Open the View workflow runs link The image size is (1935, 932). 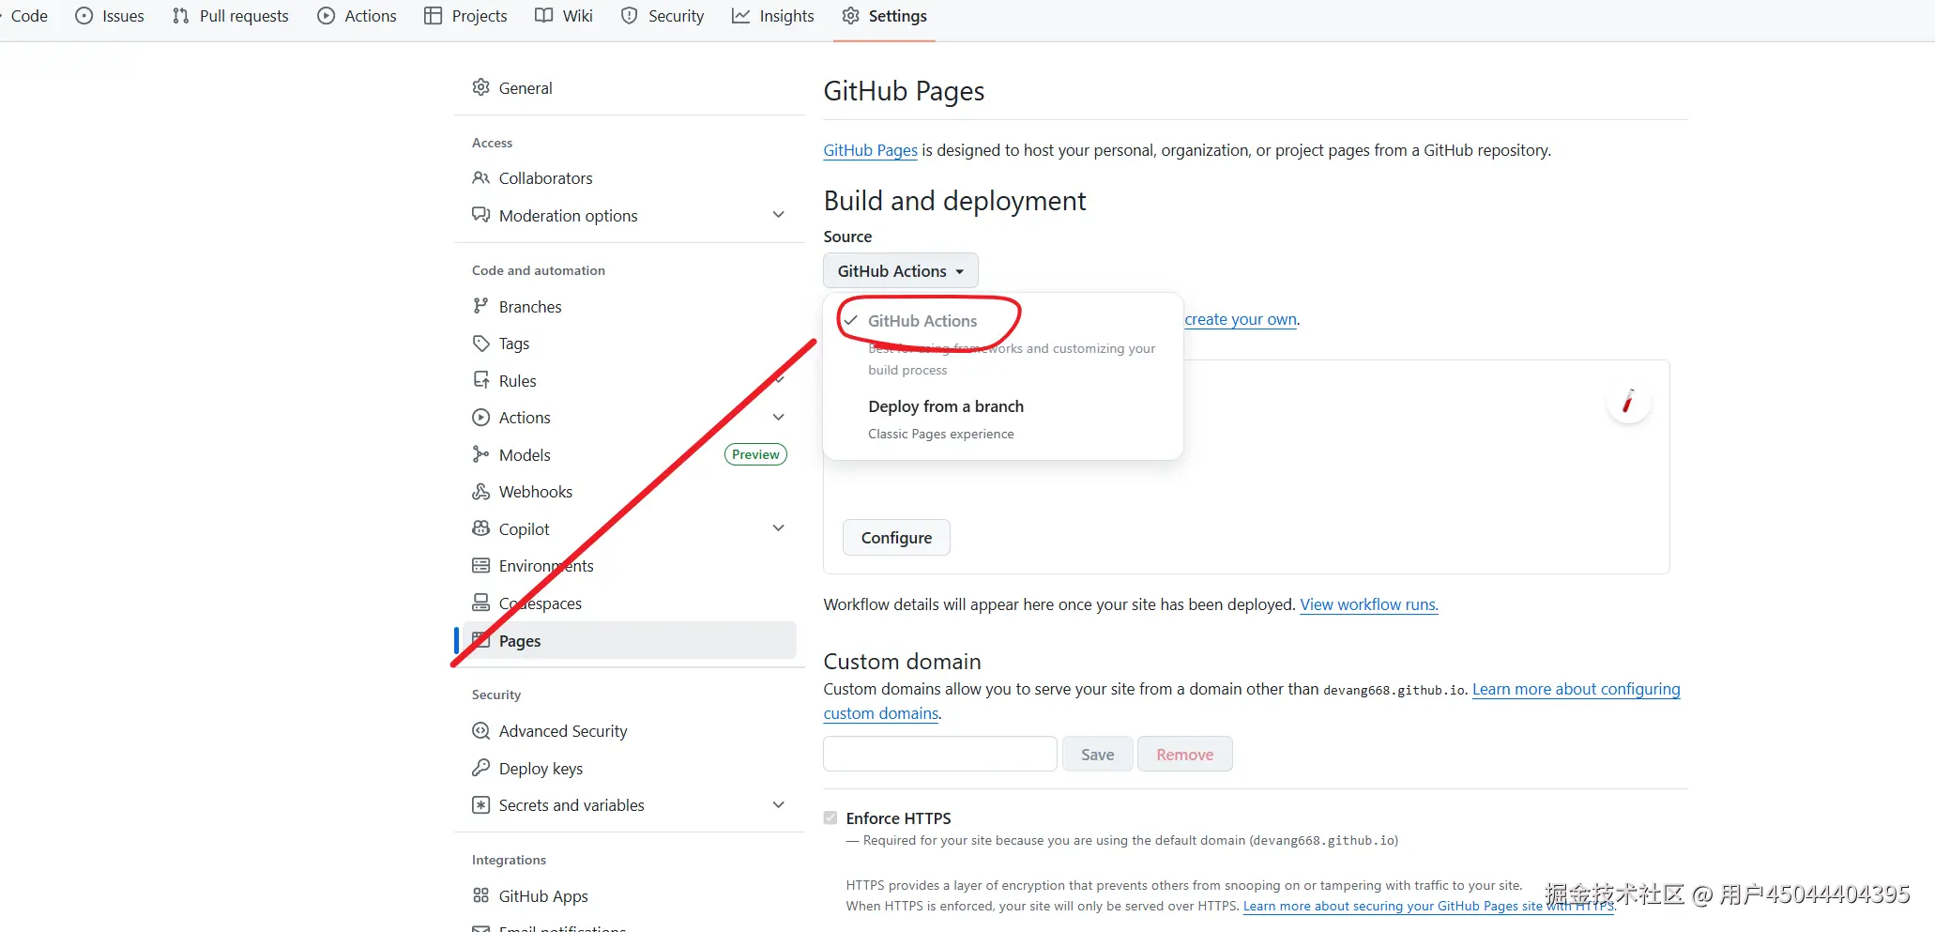pos(1368,604)
